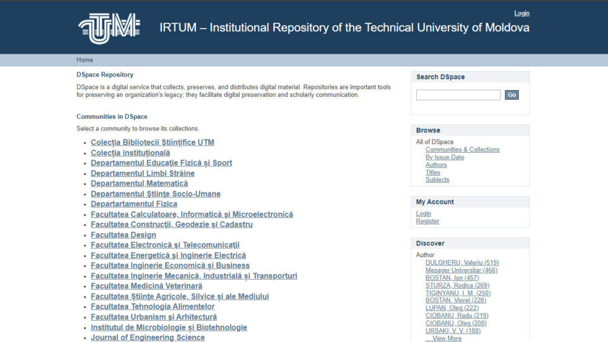Open Facultatea Energetică și Inginerie Electrică

coord(168,255)
